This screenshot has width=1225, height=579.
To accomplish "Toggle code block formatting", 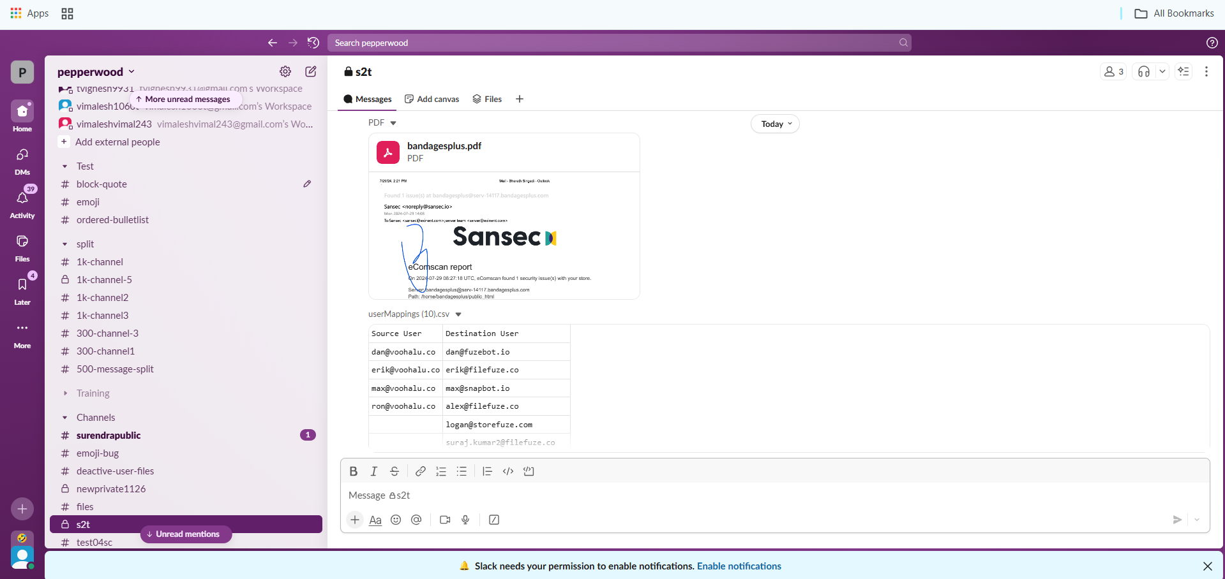I will click(x=529, y=471).
